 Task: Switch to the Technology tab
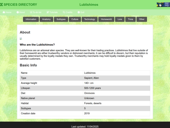[90, 19]
